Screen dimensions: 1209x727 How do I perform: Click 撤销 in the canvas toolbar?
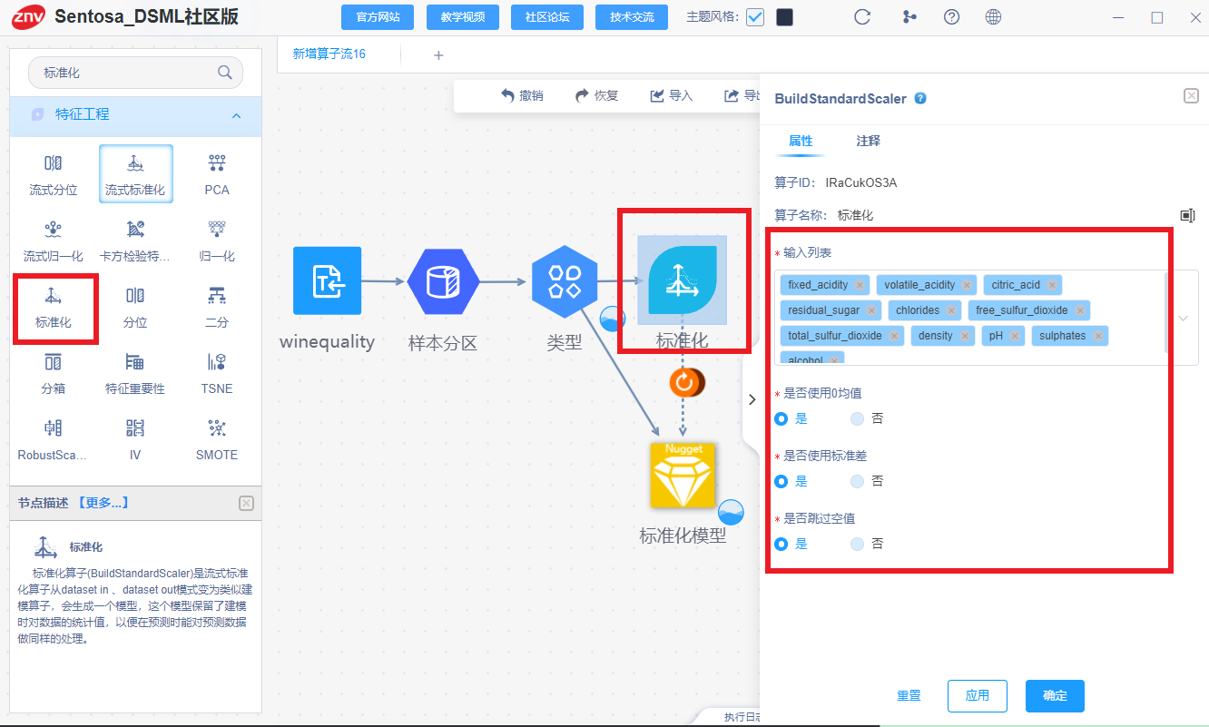pyautogui.click(x=523, y=95)
